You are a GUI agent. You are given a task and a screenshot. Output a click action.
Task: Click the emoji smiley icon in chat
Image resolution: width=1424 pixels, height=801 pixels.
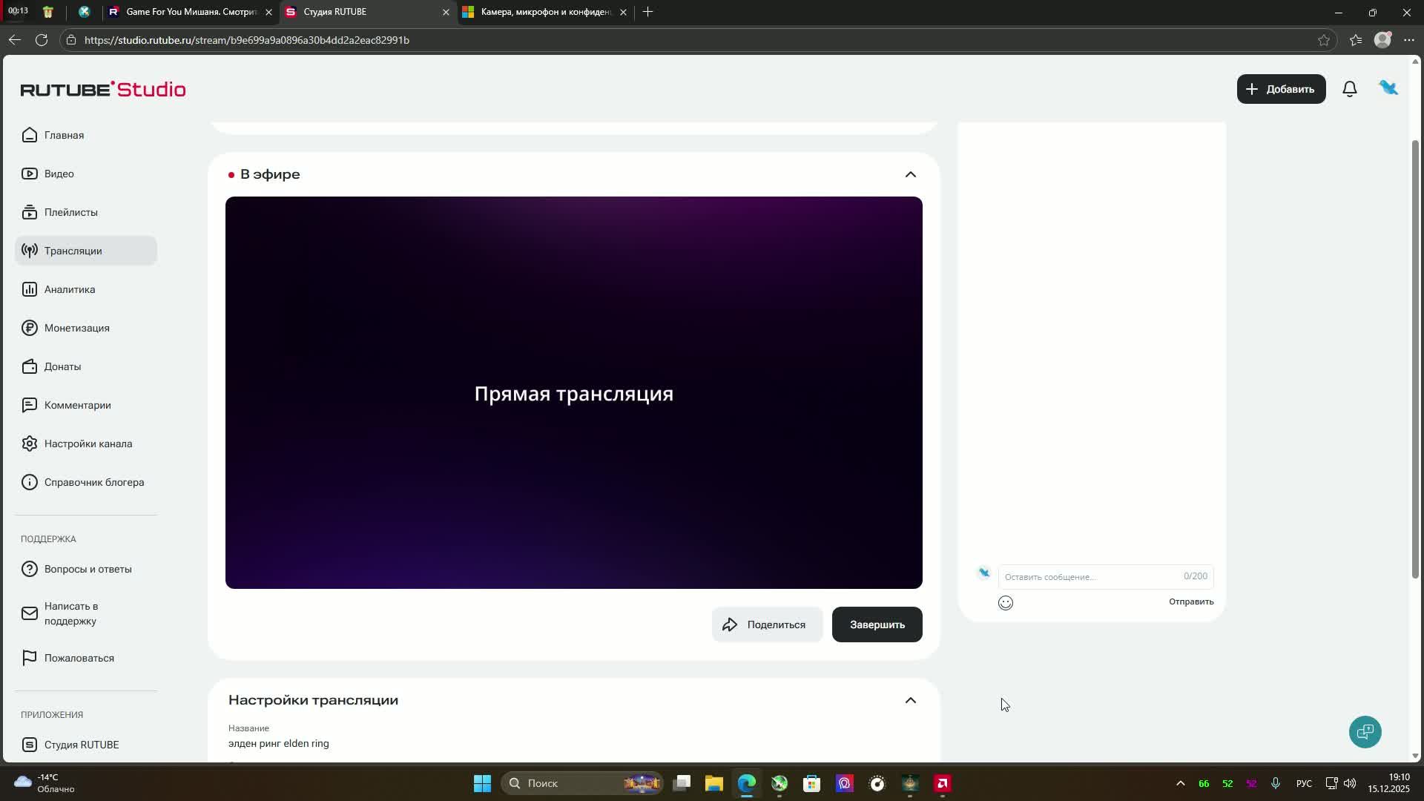point(1006,603)
